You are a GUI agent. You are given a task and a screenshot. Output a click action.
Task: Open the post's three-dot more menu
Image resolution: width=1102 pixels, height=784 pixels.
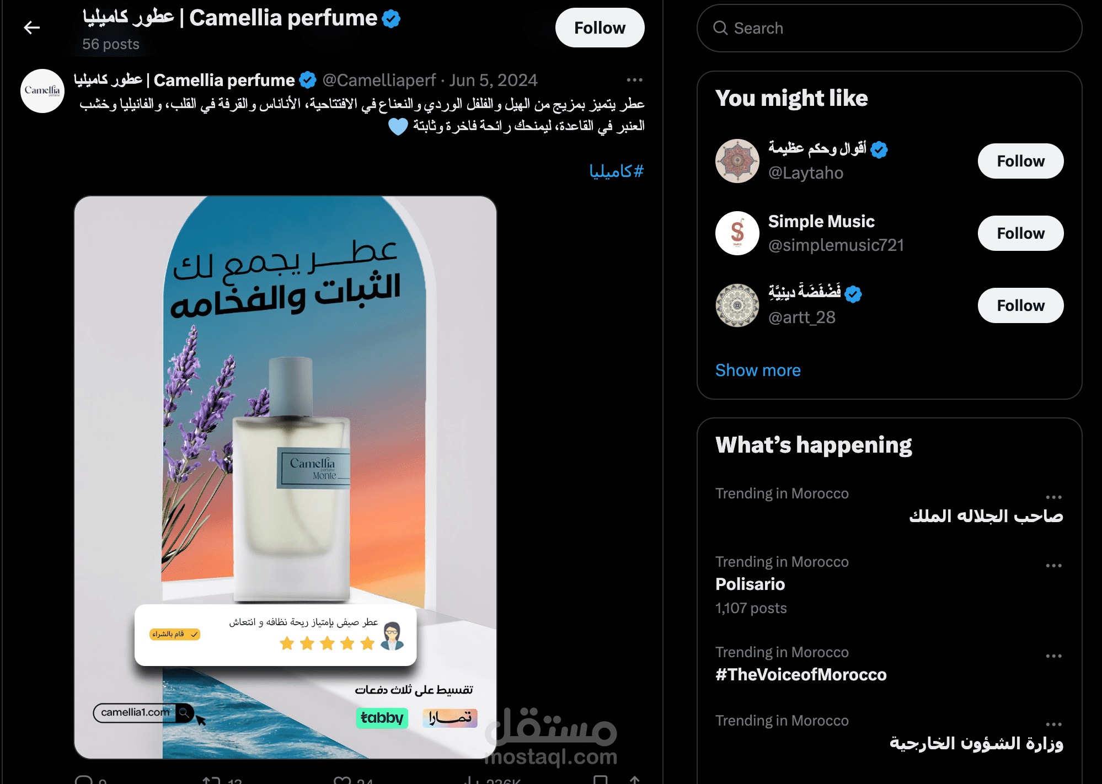[x=634, y=80]
